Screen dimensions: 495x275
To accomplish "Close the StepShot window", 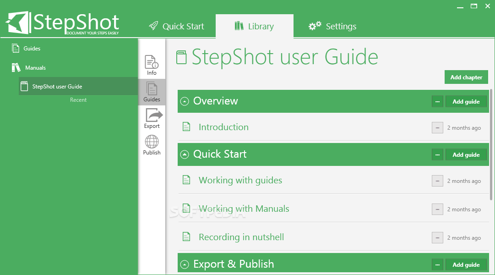I will tap(488, 6).
